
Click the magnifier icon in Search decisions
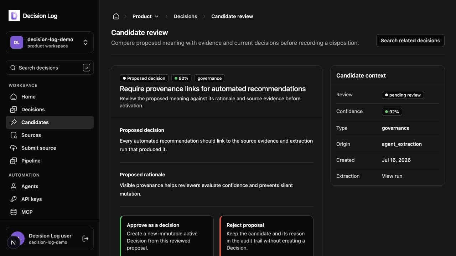(x=13, y=68)
